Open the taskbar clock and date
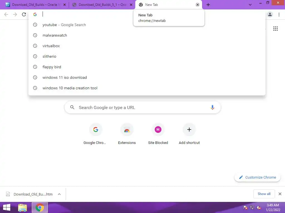 point(273,207)
